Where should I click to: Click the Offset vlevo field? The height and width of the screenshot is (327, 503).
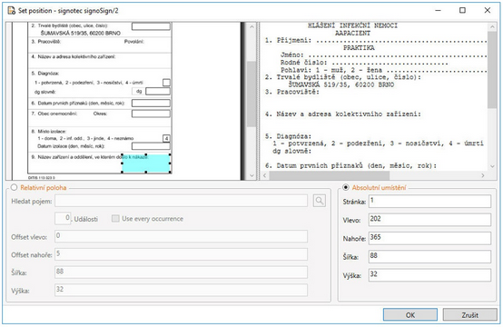coord(181,236)
